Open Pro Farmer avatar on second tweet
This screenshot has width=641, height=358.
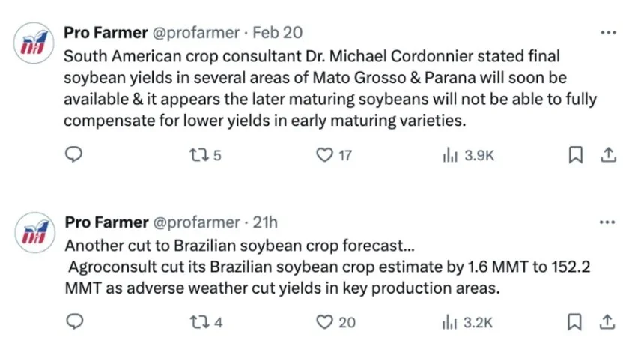(34, 232)
